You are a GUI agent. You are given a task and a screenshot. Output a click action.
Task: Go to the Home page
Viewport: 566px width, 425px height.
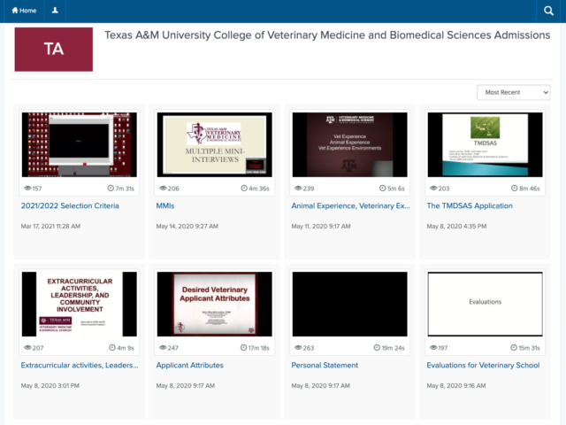click(24, 11)
